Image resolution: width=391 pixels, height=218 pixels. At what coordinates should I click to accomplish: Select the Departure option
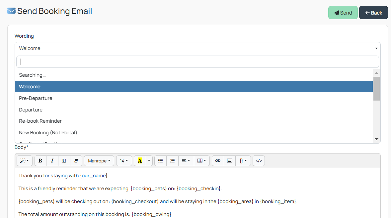pos(194,109)
